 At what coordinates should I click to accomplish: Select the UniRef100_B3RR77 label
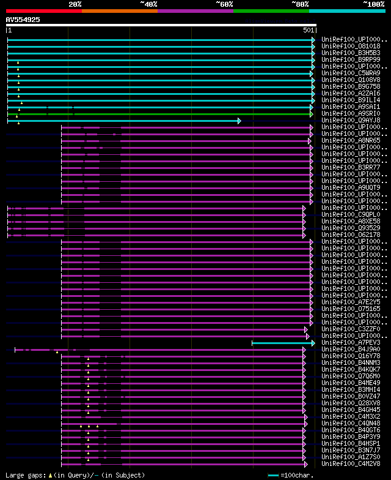click(351, 168)
